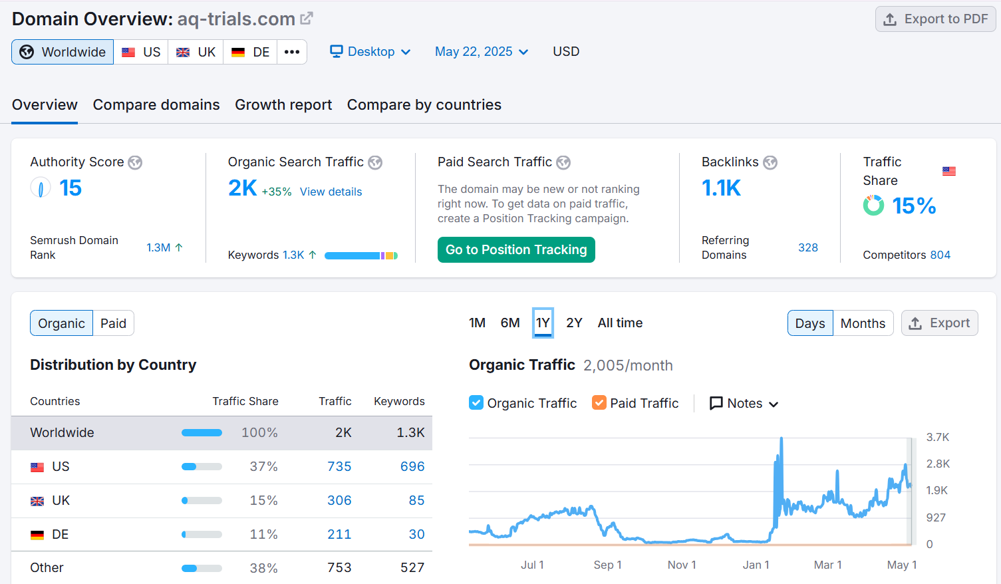
Task: Click US flag icon in Traffic Share
Action: tap(949, 171)
